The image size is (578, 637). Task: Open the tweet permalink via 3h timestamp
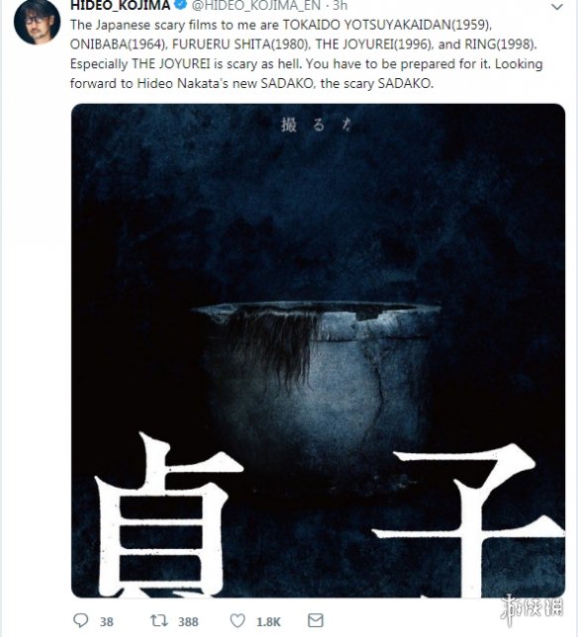[x=340, y=5]
